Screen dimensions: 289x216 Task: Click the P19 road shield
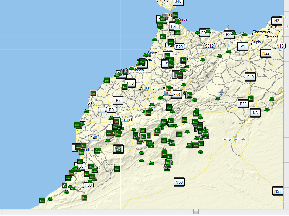coord(250,77)
